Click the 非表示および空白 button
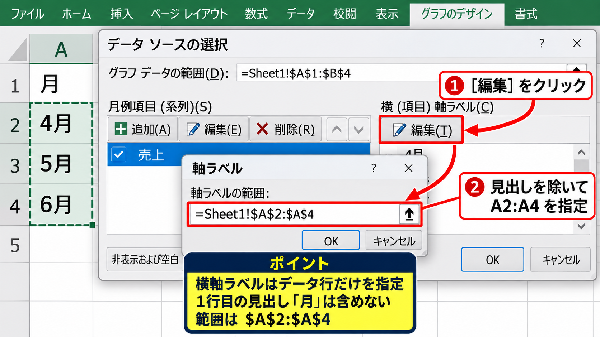This screenshot has height=337, width=600. pos(145,259)
